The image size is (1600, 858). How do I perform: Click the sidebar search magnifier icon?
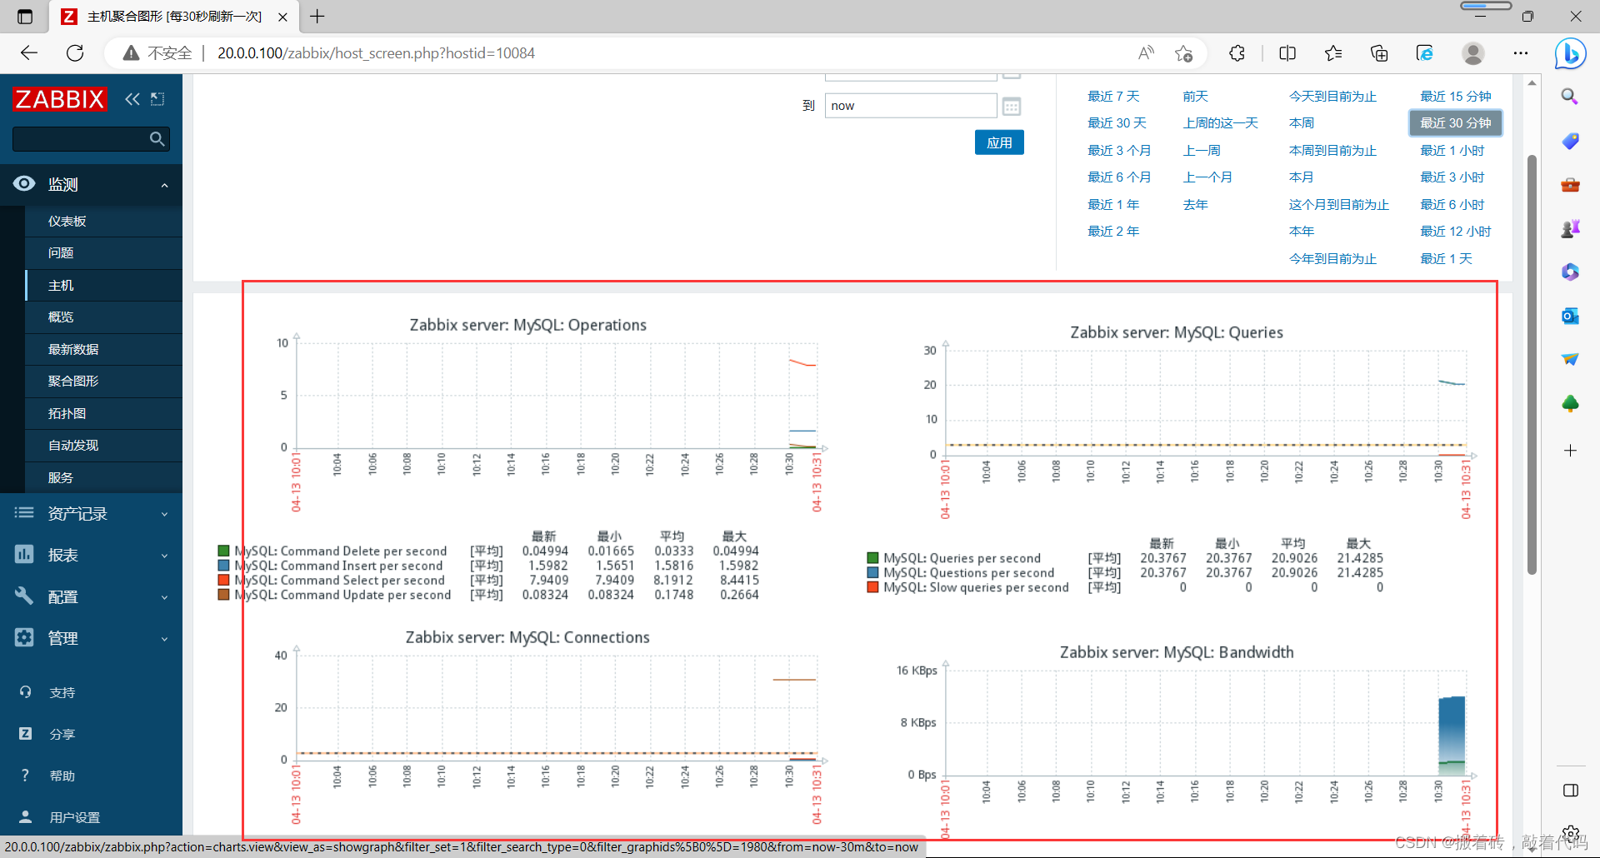[x=157, y=139]
